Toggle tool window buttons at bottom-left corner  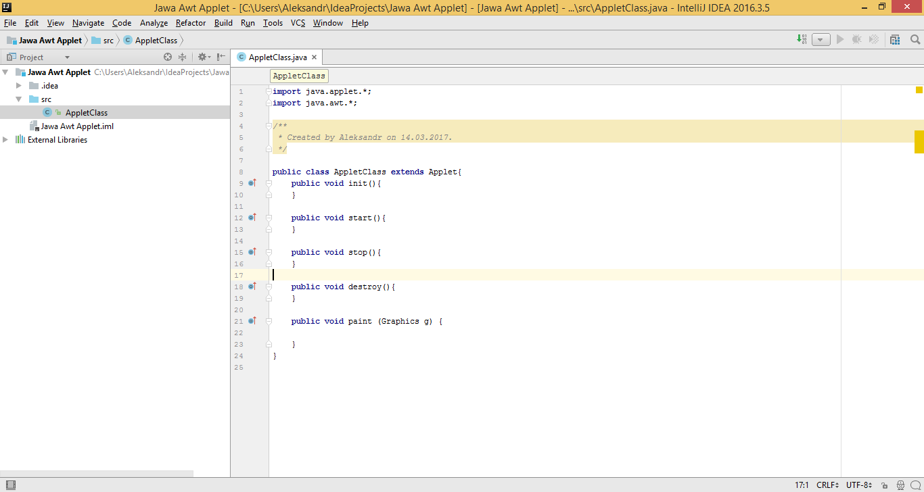point(10,485)
